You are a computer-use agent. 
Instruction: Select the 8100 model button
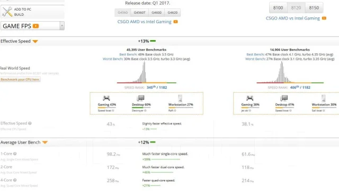278,8
